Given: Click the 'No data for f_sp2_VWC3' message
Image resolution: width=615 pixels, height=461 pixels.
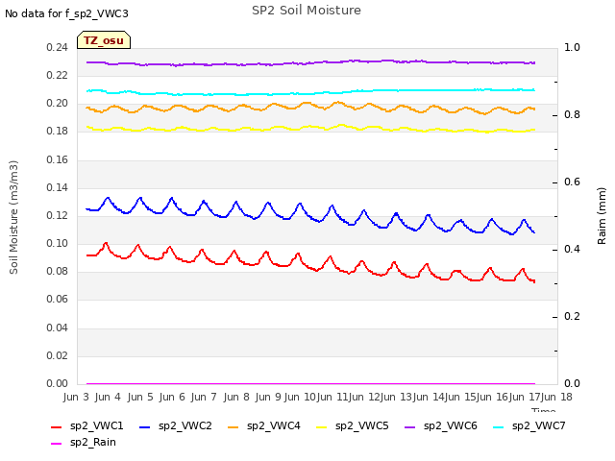Looking at the screenshot, I should coord(66,13).
